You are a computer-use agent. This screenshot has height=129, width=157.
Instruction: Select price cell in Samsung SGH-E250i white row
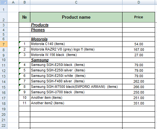click(139, 76)
